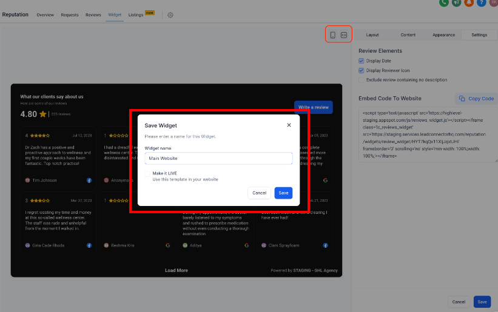Click Cancel in the Save Widget dialog
Image resolution: width=498 pixels, height=312 pixels.
[x=259, y=193]
